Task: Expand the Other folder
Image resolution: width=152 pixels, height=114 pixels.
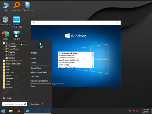Action: click(6, 82)
